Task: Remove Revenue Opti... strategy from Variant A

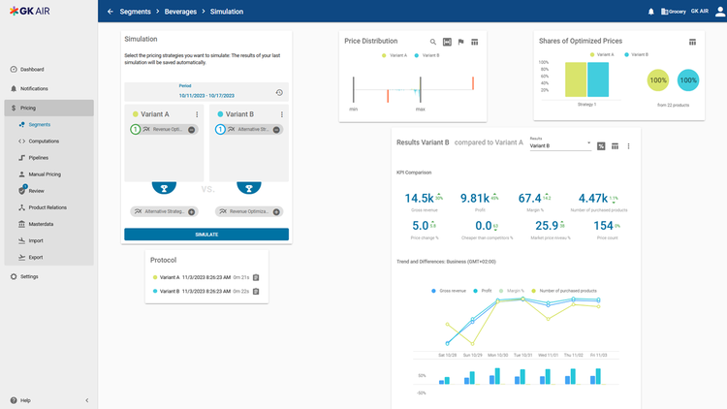Action: 192,130
